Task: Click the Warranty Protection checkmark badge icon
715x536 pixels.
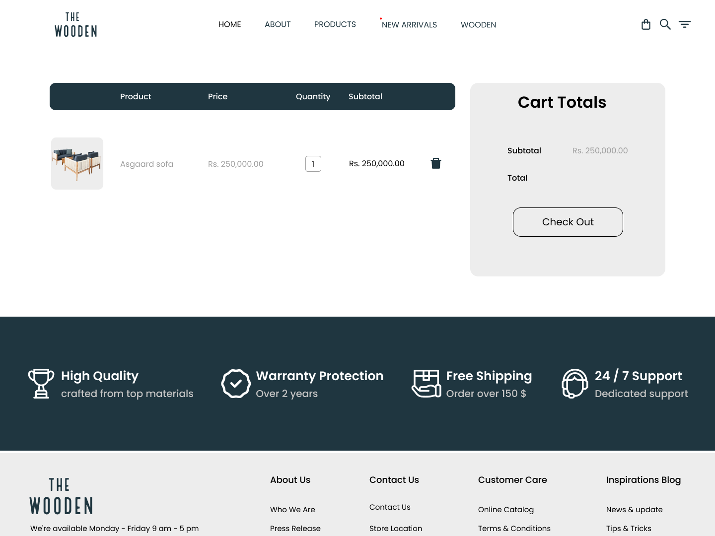Action: click(236, 383)
